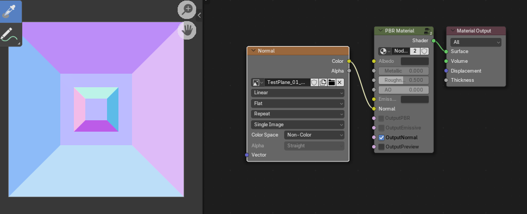This screenshot has width=527, height=214.
Task: Click the Nod... node tree name field
Action: click(x=400, y=51)
